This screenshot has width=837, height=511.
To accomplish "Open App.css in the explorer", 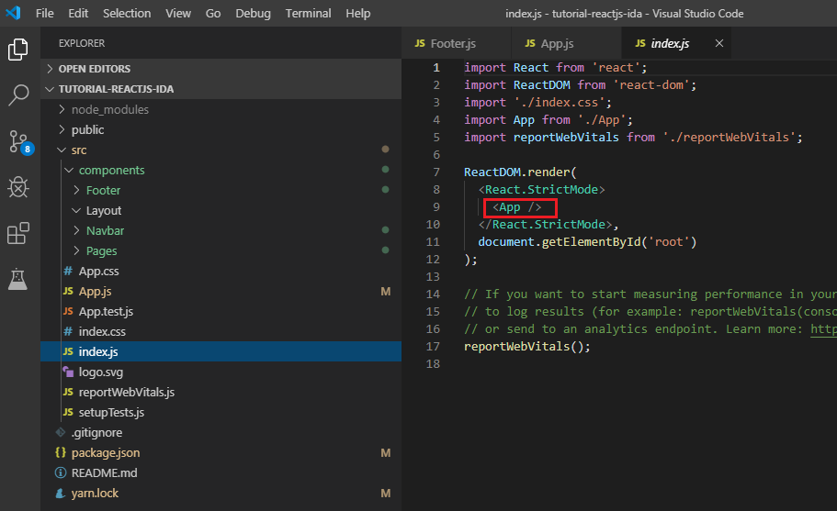I will coord(221,272).
